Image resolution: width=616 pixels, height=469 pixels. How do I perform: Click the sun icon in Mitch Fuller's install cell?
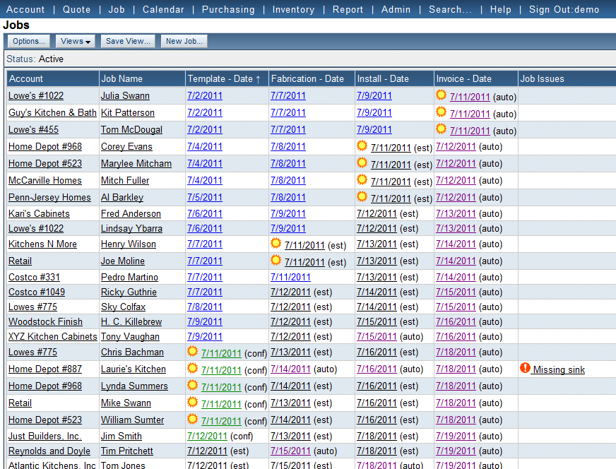point(362,179)
